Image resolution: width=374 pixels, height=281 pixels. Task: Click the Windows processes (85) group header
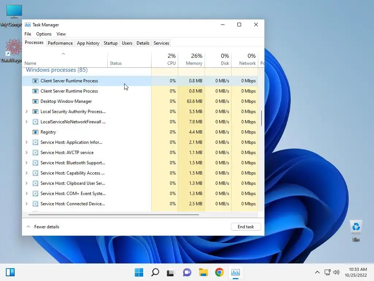tap(57, 70)
